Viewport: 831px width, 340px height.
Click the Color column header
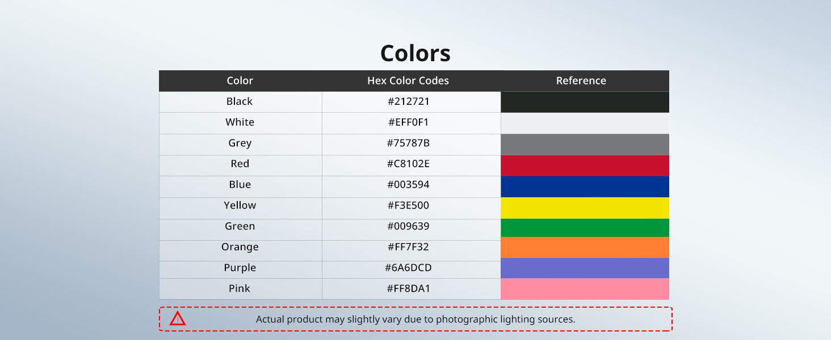pos(240,80)
